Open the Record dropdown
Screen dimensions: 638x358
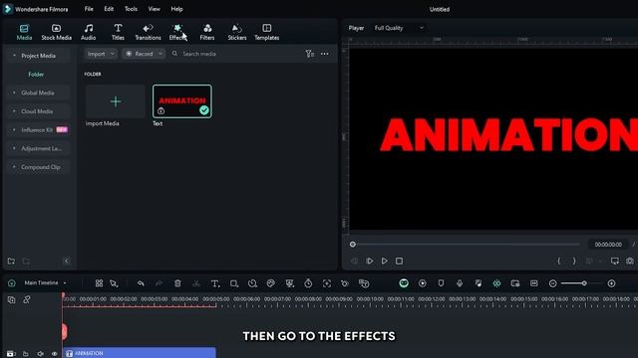pyautogui.click(x=144, y=54)
